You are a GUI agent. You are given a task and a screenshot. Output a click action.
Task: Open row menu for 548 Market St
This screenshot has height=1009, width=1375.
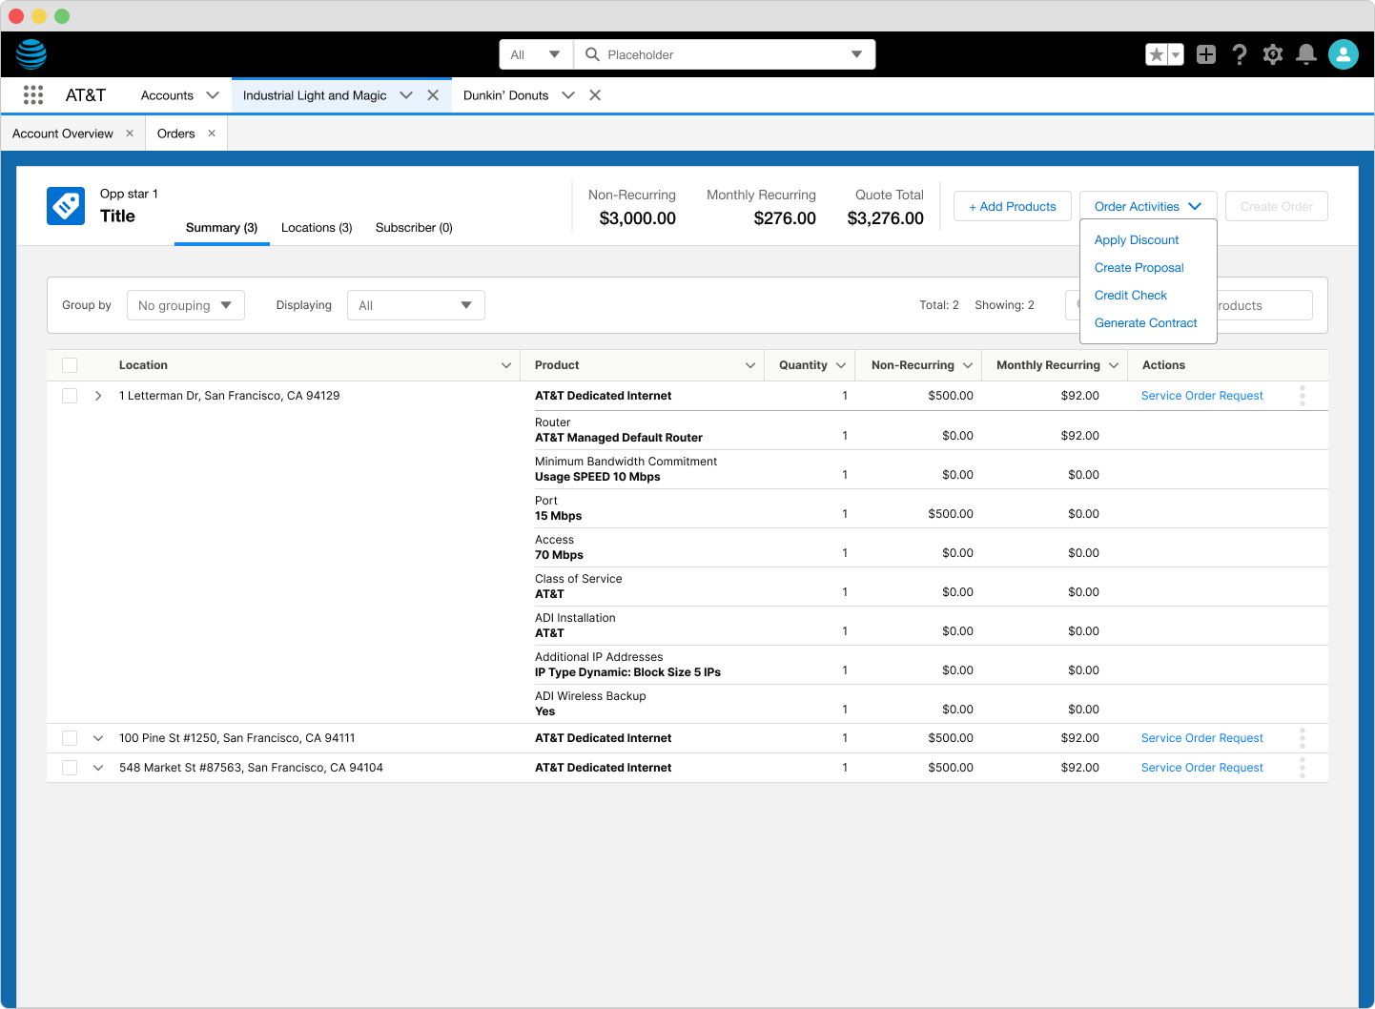(x=1303, y=768)
